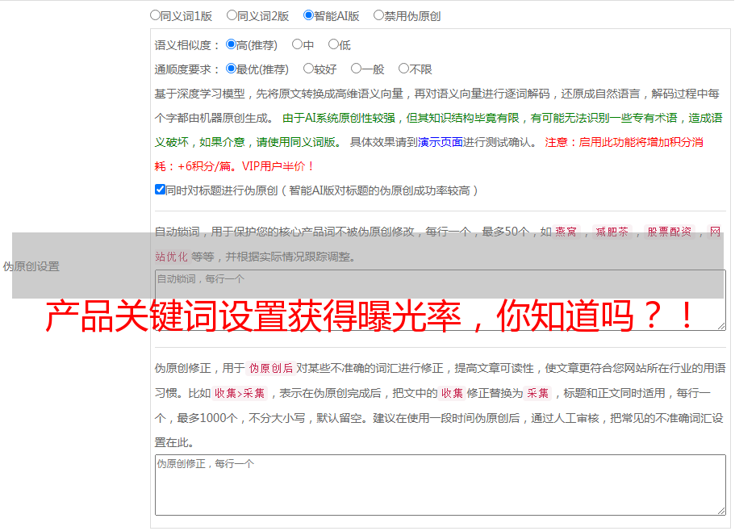Image resolution: width=735 pixels, height=531 pixels.
Task: Set 语义相似度 to 高(推荐)
Action: coord(231,44)
